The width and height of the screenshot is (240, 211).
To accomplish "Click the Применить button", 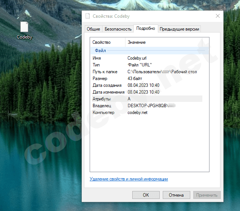I will tap(207, 195).
